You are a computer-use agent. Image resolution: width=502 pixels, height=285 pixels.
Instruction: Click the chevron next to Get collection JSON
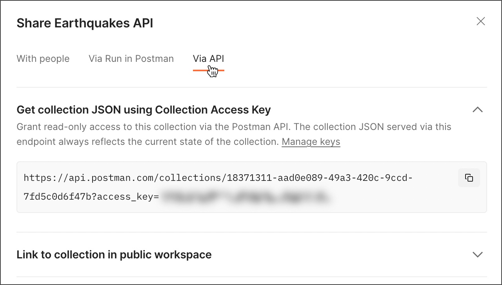478,110
